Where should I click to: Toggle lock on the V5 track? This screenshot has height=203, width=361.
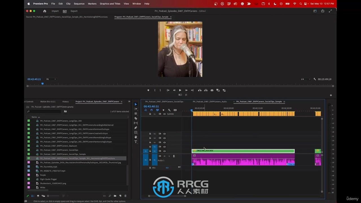pos(150,134)
